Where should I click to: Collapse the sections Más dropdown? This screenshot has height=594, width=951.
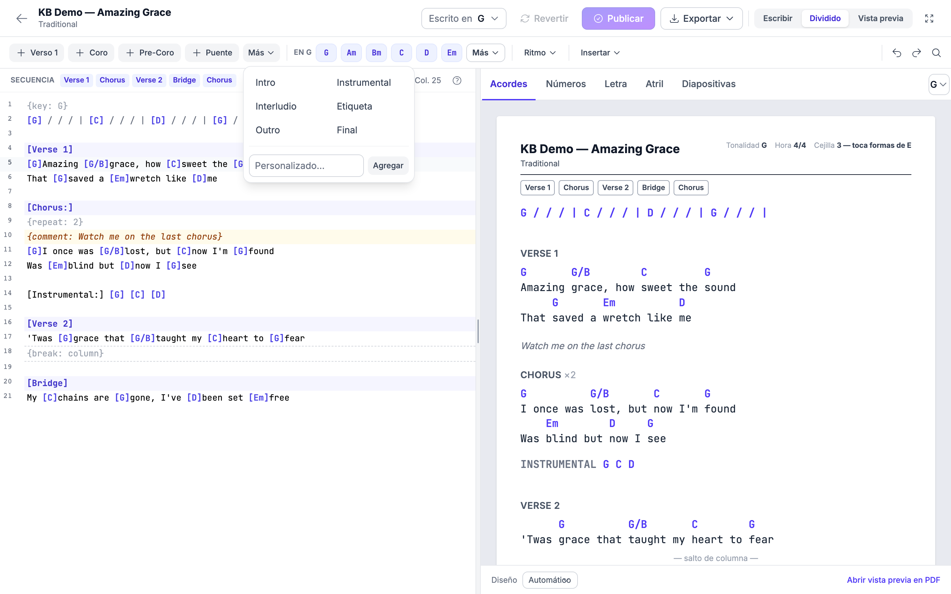(x=261, y=53)
